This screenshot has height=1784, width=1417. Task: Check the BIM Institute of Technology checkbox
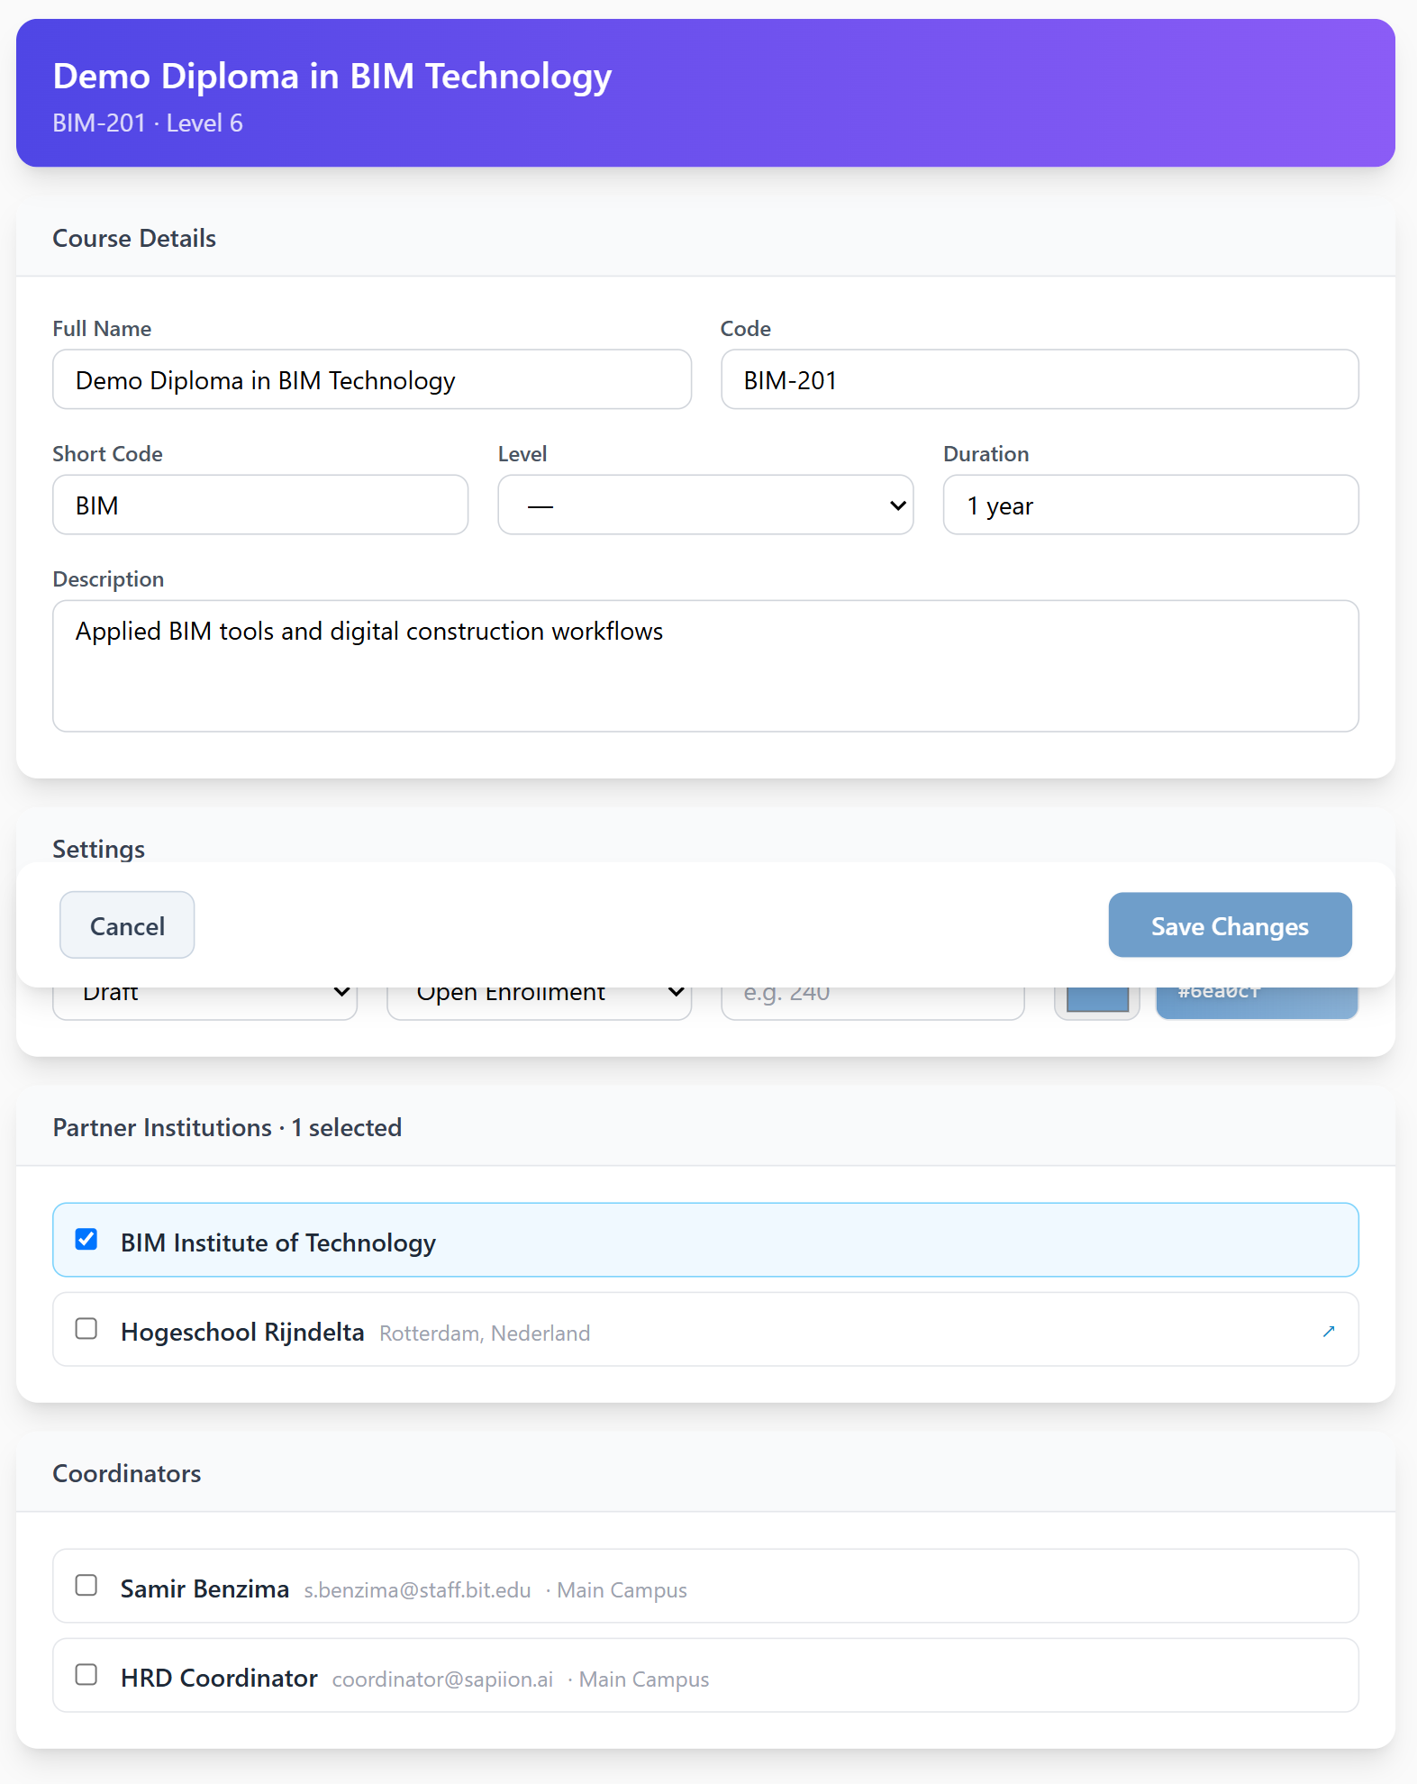click(86, 1240)
